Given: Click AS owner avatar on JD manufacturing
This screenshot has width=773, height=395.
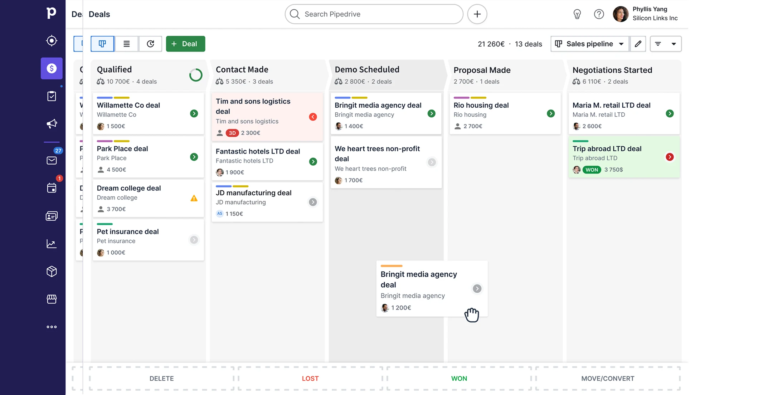Looking at the screenshot, I should pos(220,214).
